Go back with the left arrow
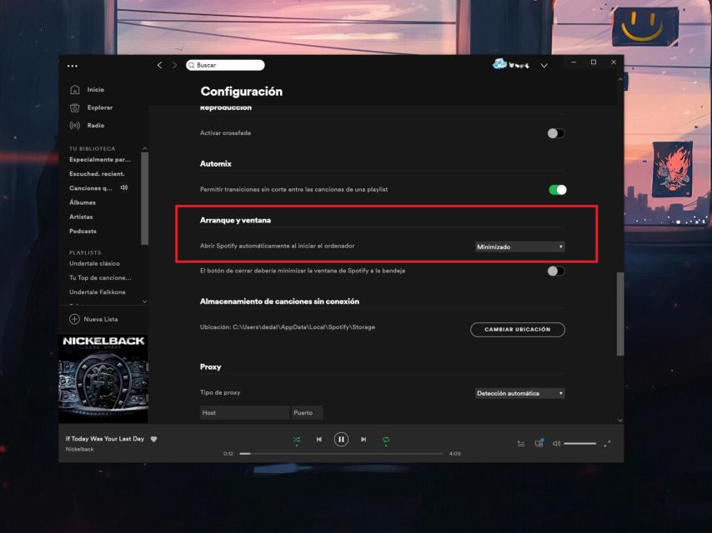 [159, 65]
